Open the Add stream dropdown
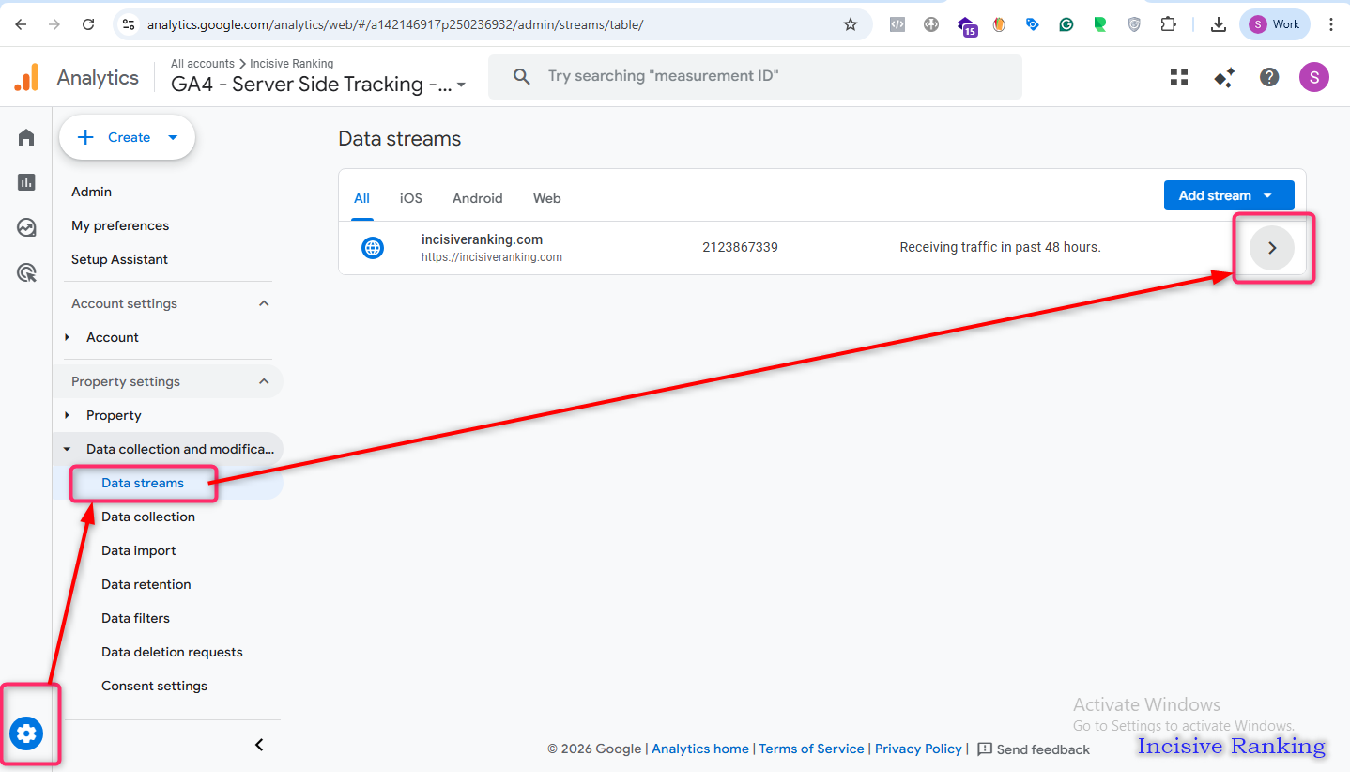 coord(1229,195)
